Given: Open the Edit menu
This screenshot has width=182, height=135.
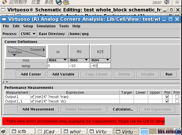Looking at the screenshot, I should coord(16,26).
